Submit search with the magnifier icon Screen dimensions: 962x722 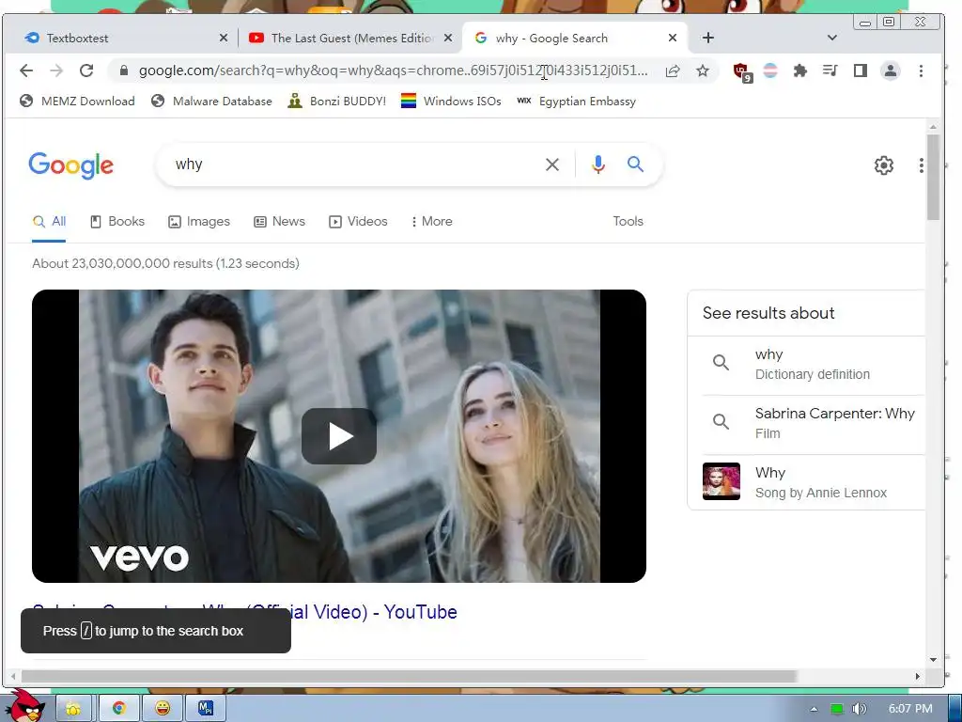636,164
